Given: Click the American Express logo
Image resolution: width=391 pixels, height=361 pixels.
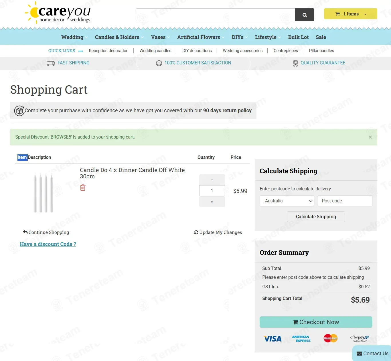Looking at the screenshot, I should coord(301,339).
